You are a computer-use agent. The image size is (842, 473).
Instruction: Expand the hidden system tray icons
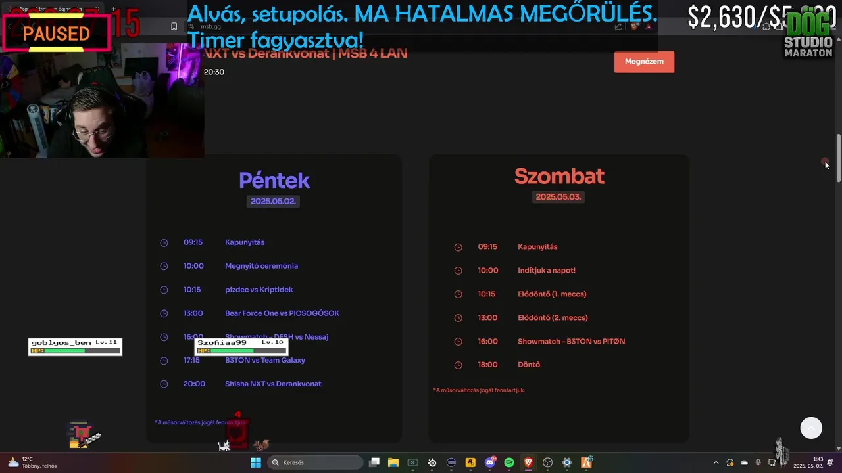[x=716, y=462]
